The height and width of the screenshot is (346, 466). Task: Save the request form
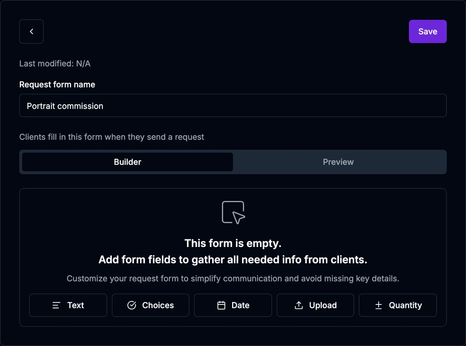(428, 31)
